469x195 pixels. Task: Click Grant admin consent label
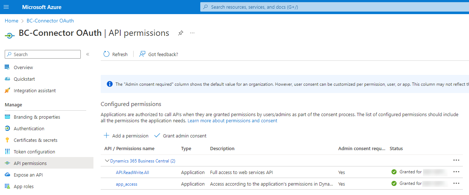(185, 136)
